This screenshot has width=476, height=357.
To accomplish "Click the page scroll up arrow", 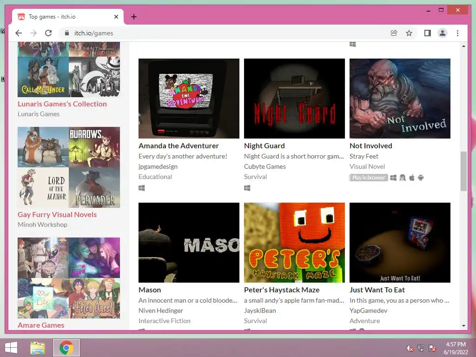I will tap(463, 46).
